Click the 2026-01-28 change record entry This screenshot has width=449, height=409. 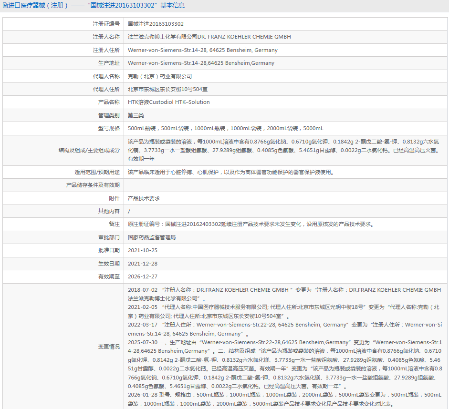pyautogui.click(x=285, y=399)
